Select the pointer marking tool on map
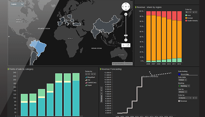Image resolution: width=205 pixels, height=117 pixels. 124,45
